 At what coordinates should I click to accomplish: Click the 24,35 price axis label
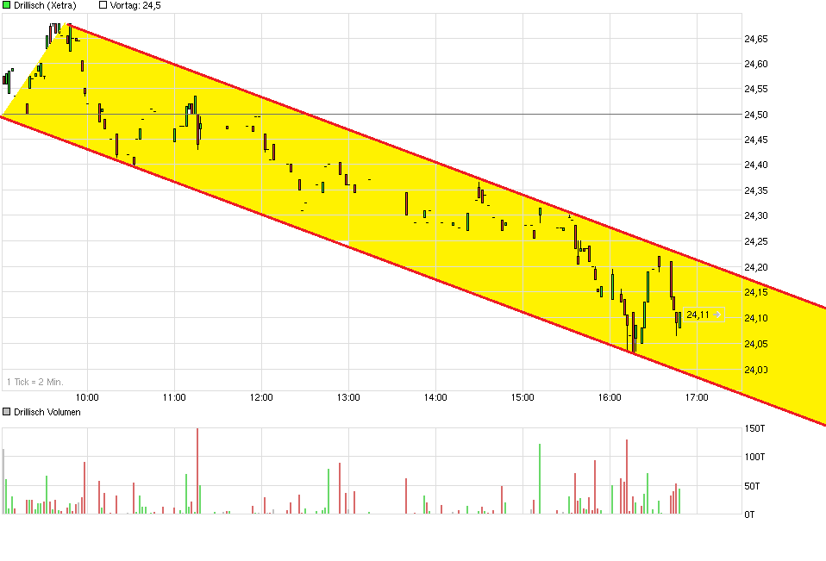click(x=755, y=190)
